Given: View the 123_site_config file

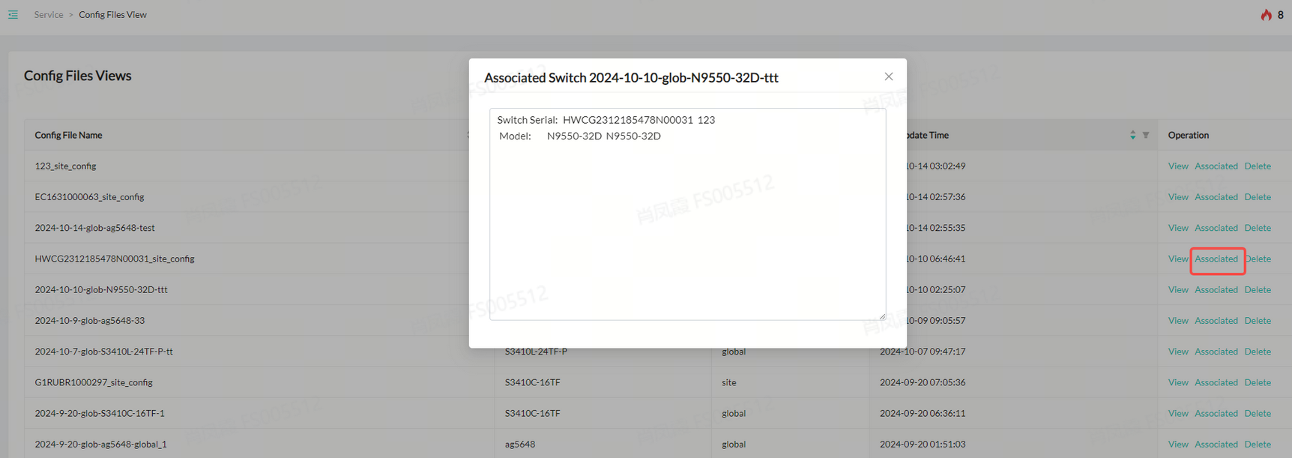Looking at the screenshot, I should [x=1177, y=166].
